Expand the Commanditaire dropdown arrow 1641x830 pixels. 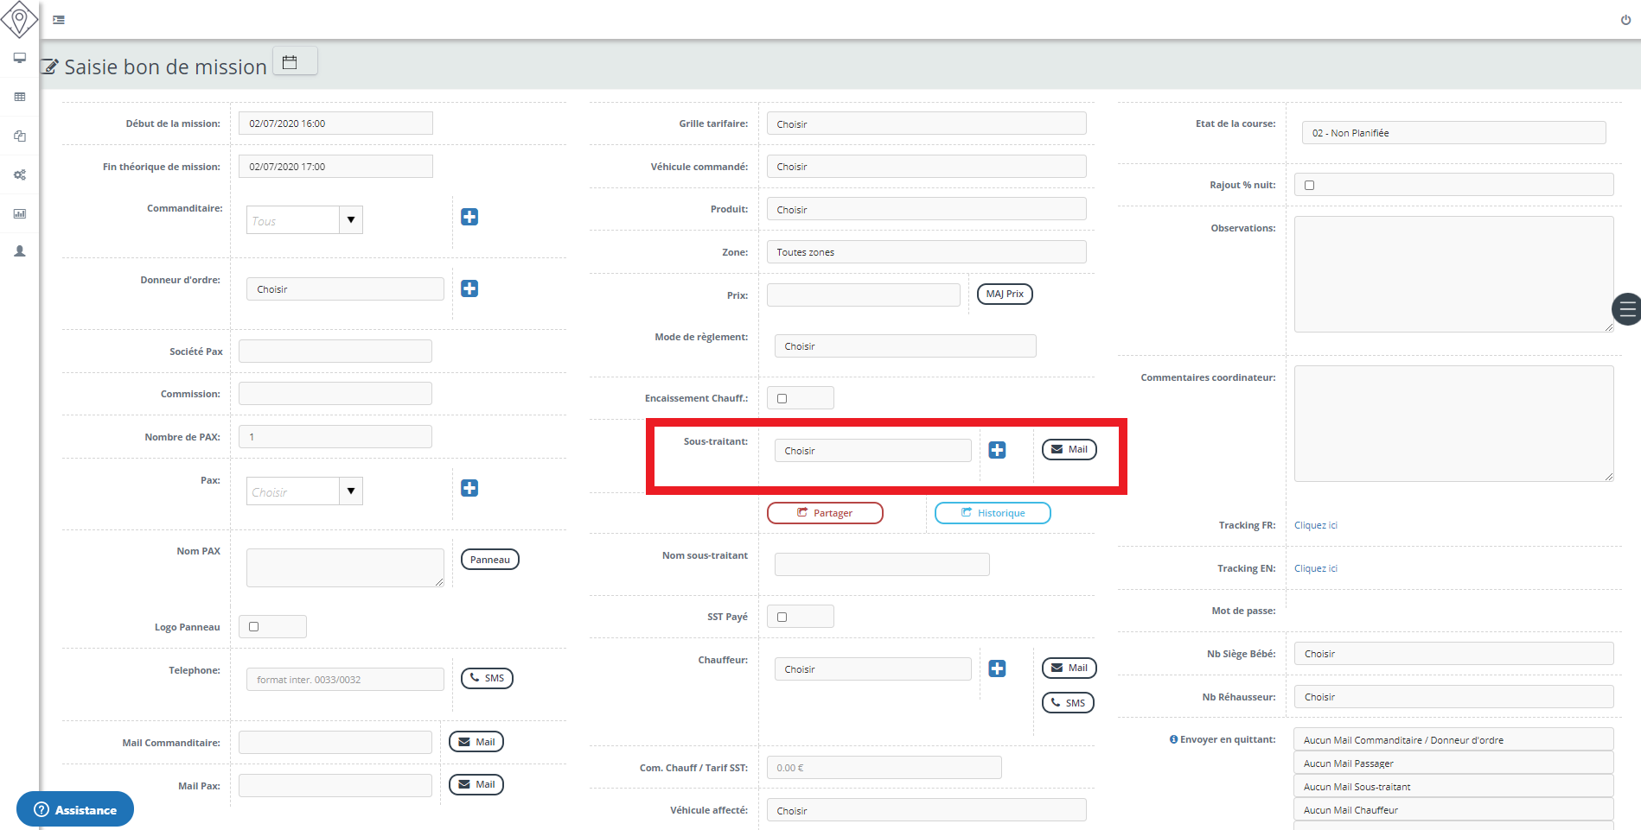click(351, 220)
